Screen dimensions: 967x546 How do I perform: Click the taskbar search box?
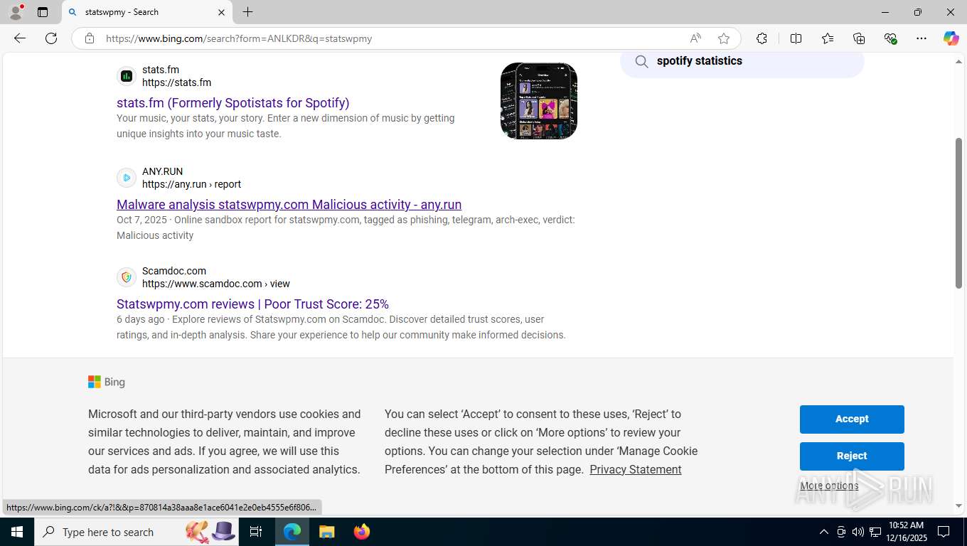tap(137, 532)
